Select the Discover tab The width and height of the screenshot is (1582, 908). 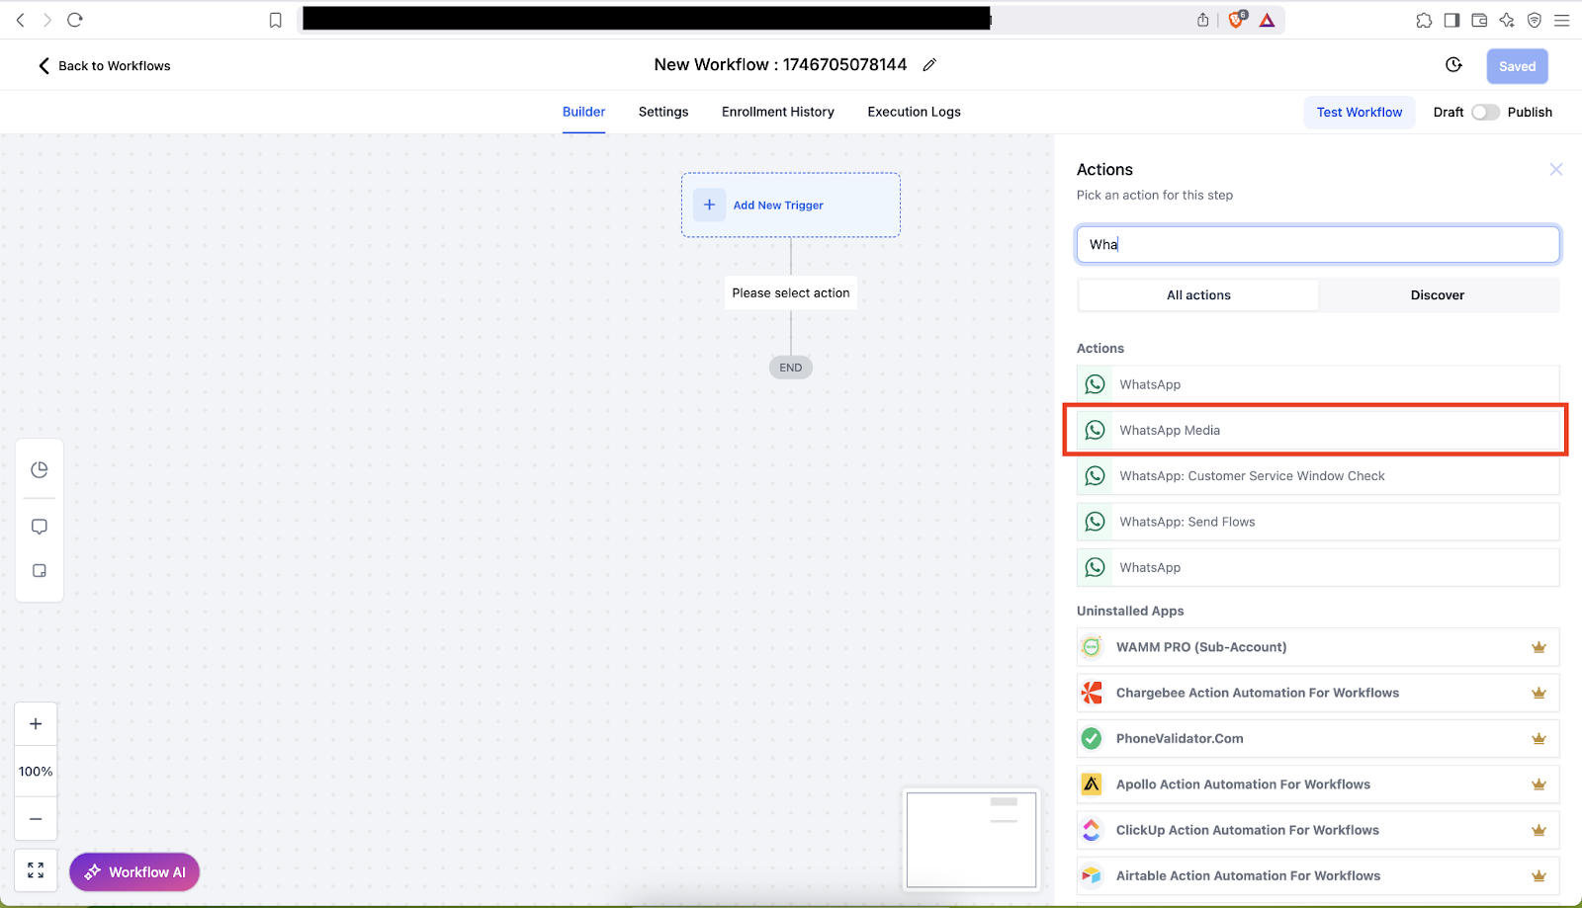(x=1438, y=295)
